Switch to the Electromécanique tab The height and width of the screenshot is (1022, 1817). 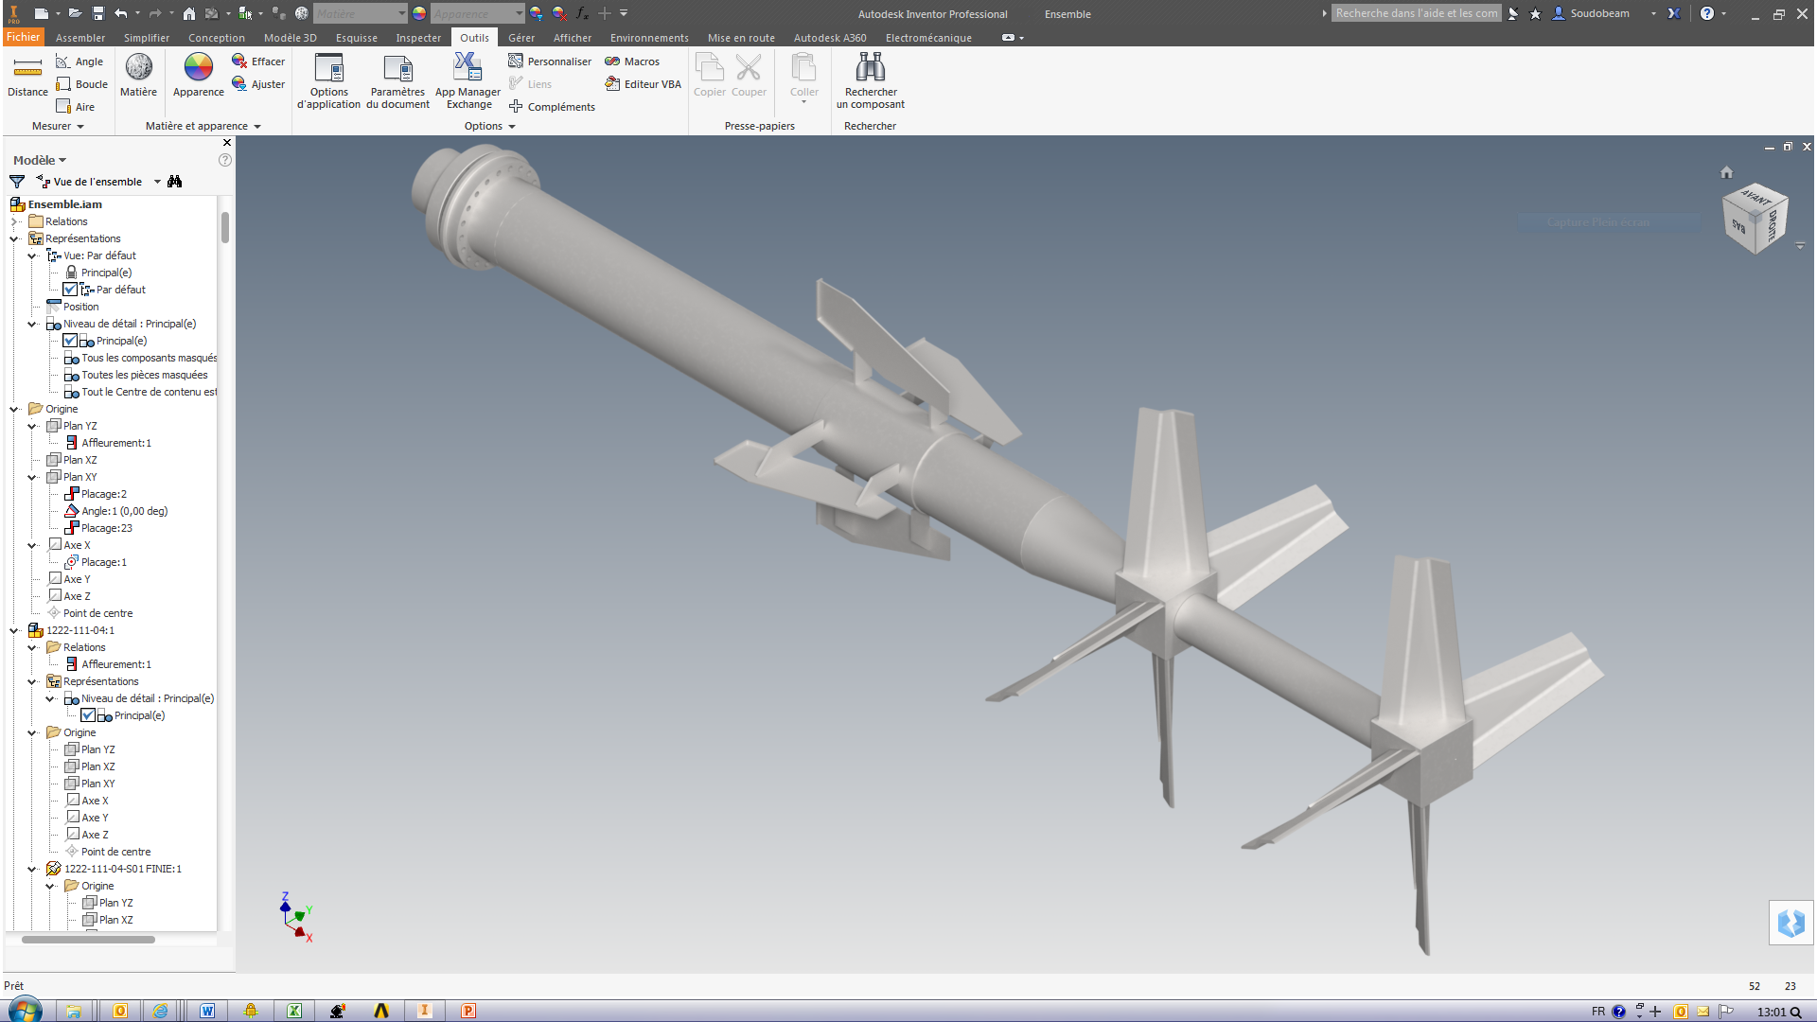click(x=928, y=38)
